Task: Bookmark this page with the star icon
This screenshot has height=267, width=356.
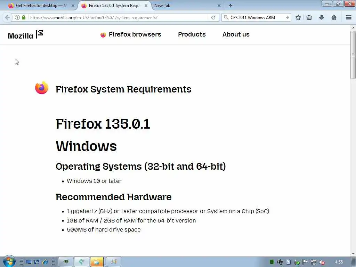Action: click(x=298, y=17)
